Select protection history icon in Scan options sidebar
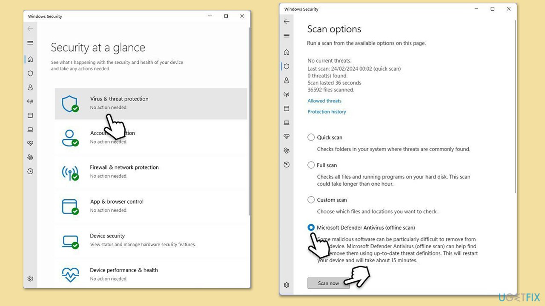The height and width of the screenshot is (306, 545). tap(287, 164)
